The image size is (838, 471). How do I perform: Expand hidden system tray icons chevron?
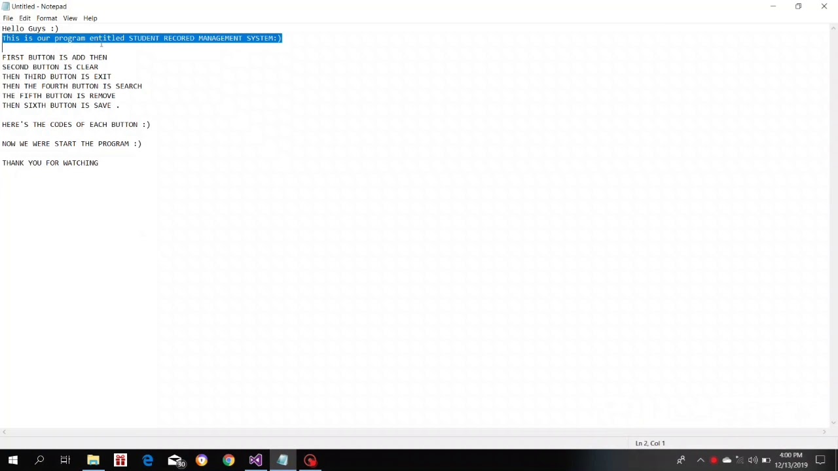tap(701, 461)
